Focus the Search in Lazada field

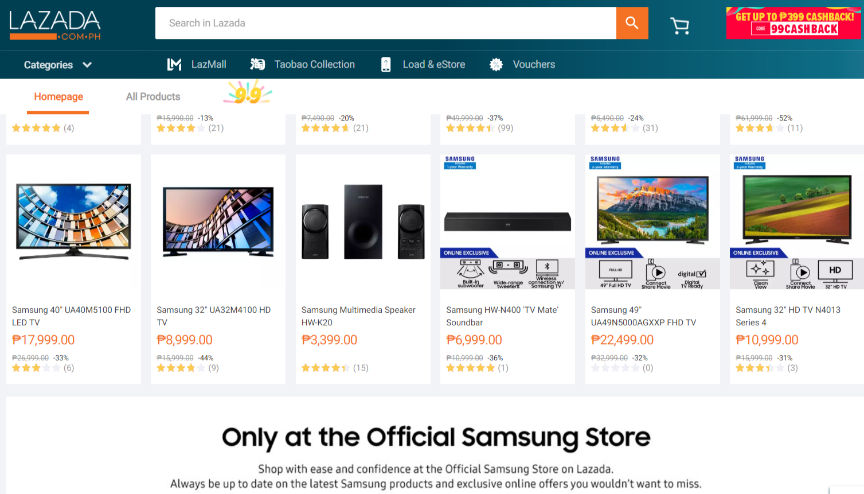coord(386,23)
